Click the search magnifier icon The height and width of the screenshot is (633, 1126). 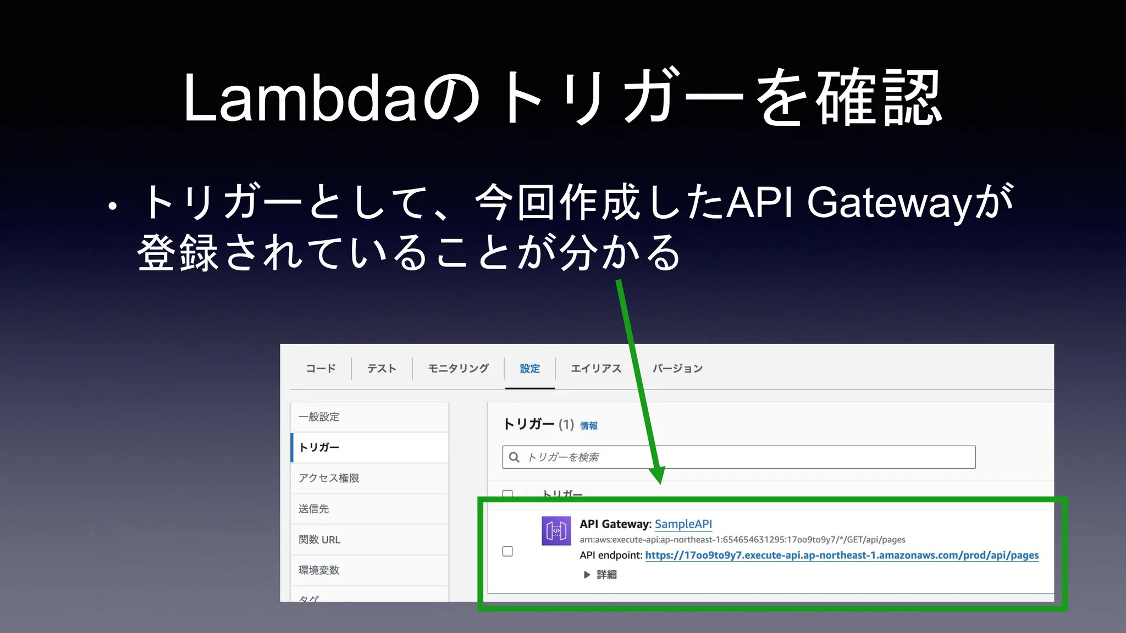click(514, 457)
